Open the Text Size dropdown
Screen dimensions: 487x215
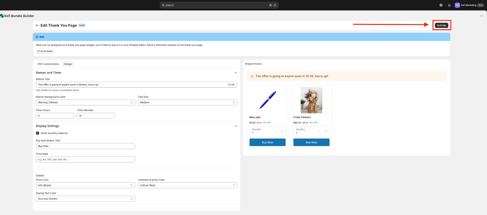[187, 102]
